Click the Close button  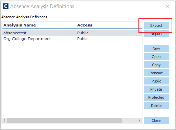coord(156,120)
